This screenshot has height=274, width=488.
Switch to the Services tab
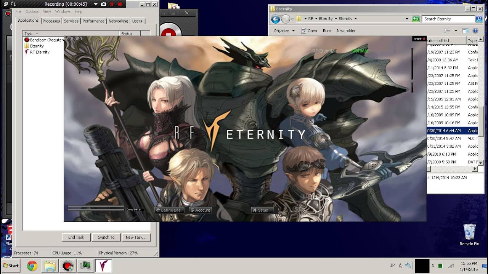71,21
